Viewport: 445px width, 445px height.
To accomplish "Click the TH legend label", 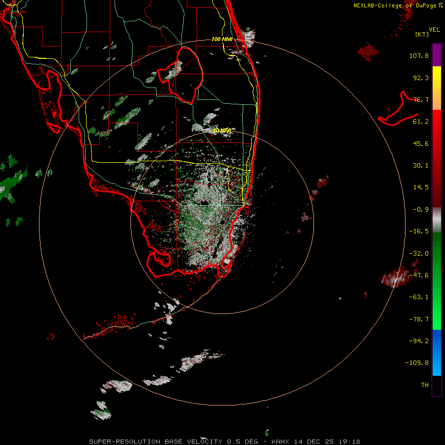I will [425, 385].
